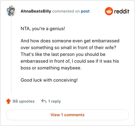Open the blue 'post' link
135x126 pixels.
point(85,11)
